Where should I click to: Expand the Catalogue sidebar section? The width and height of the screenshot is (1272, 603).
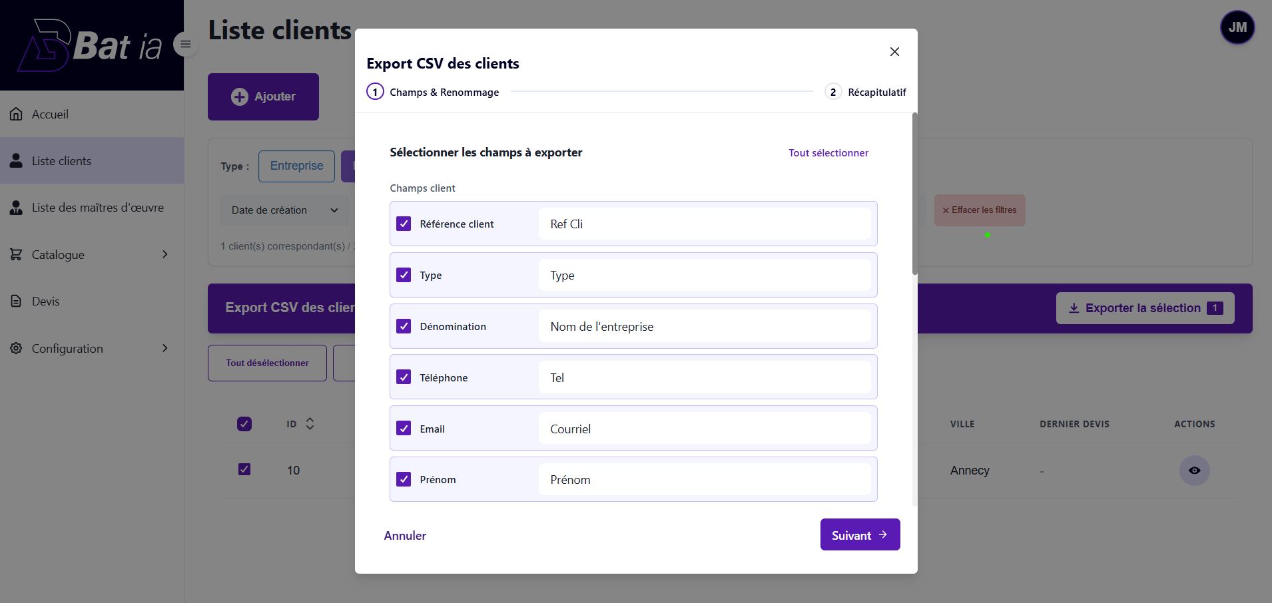164,254
